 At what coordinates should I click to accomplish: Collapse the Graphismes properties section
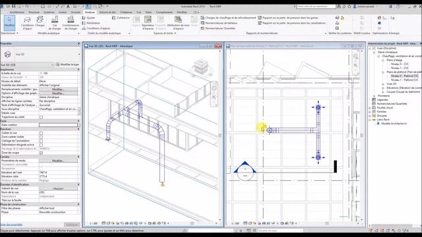coord(78,69)
